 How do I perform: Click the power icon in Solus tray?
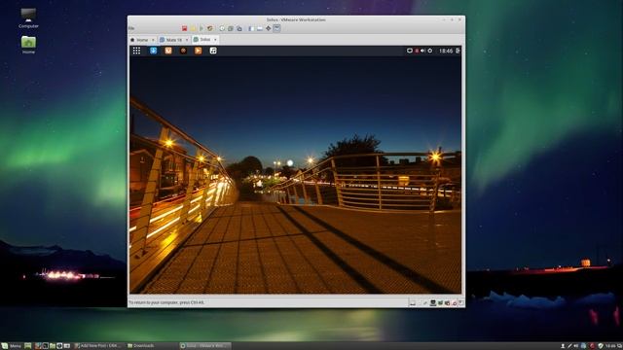[430, 51]
